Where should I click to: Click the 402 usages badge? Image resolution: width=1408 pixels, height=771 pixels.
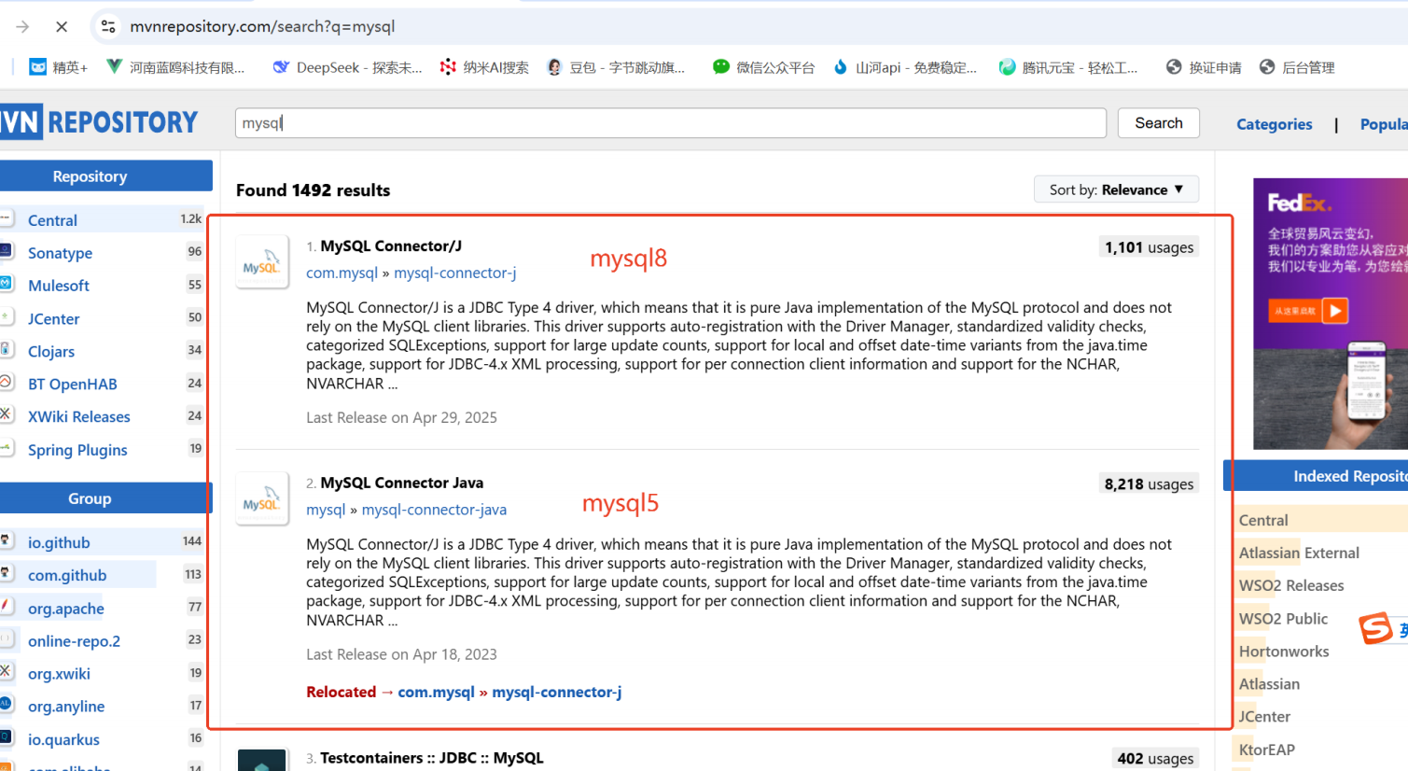click(x=1155, y=759)
